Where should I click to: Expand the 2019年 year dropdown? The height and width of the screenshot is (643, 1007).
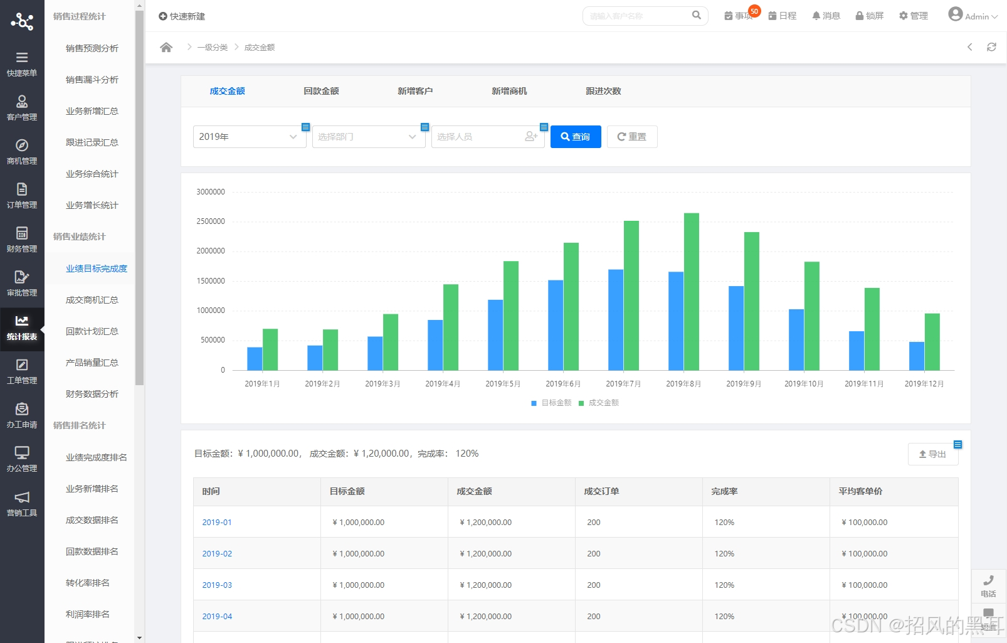(x=250, y=137)
